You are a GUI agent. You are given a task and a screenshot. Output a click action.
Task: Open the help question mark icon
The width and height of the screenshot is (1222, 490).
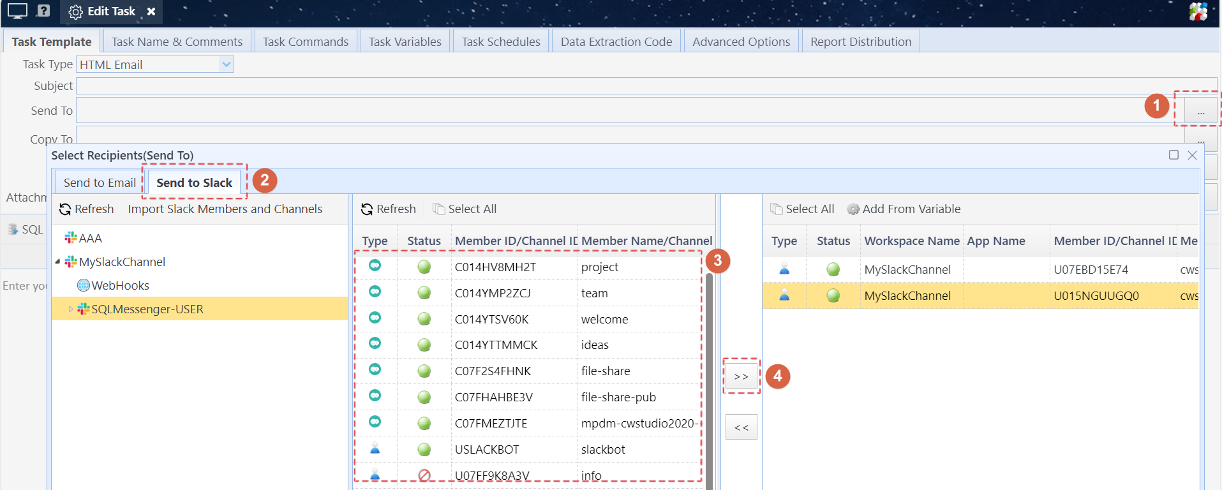(43, 11)
